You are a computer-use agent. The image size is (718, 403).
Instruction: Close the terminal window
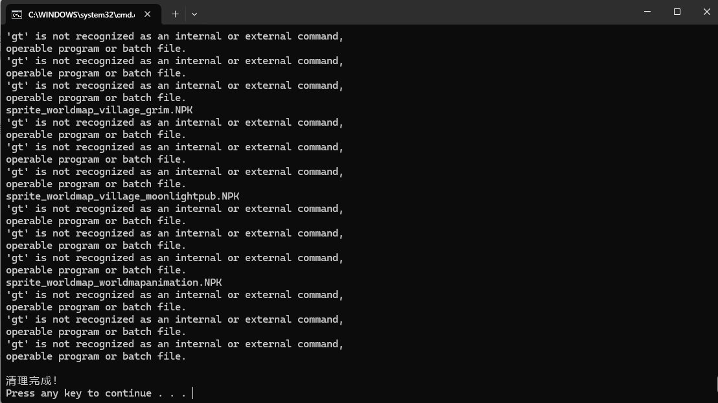(706, 12)
